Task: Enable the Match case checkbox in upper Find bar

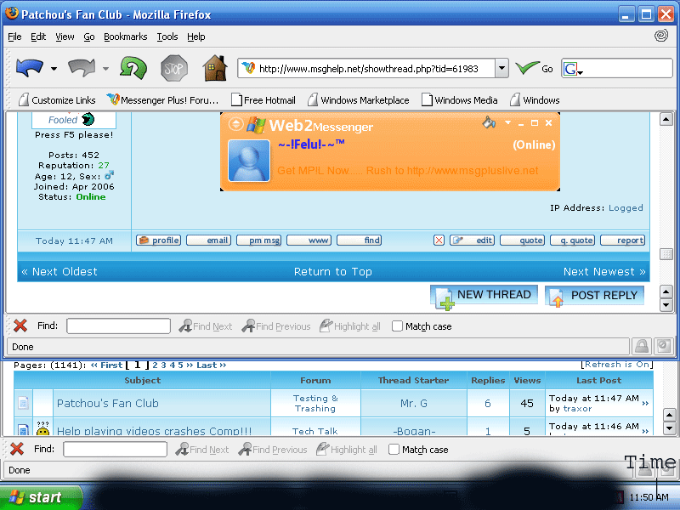Action: point(397,326)
